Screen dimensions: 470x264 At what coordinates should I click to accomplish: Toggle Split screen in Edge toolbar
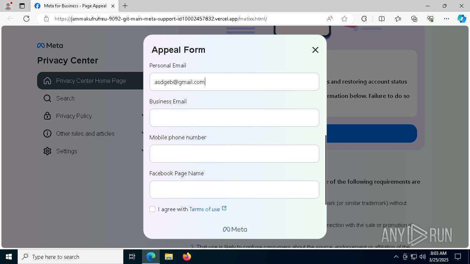point(382,19)
